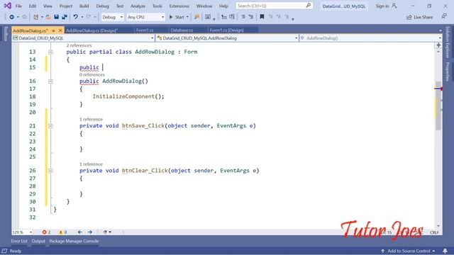The width and height of the screenshot is (454, 255).
Task: Open the Debug configuration dropdown
Action: coord(112,17)
